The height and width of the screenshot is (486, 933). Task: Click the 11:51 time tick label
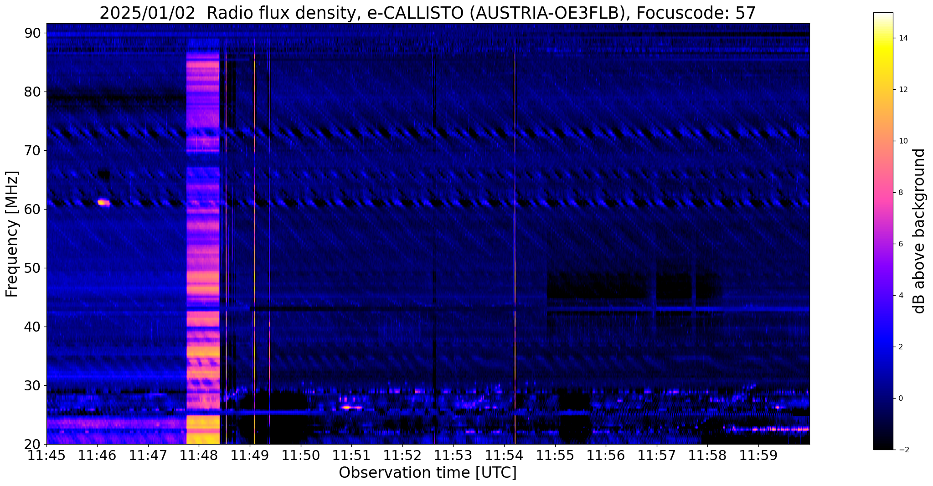click(x=351, y=455)
